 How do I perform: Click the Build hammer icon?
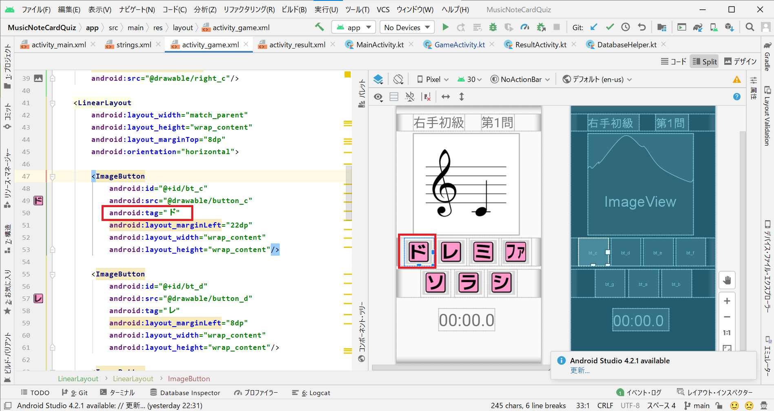[x=319, y=27]
